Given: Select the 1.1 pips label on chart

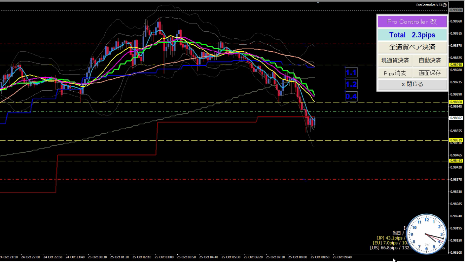Looking at the screenshot, I should click(x=351, y=72).
